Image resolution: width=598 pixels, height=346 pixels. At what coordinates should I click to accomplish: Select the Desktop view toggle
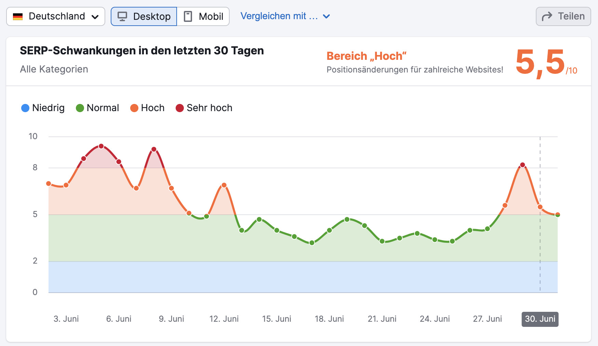coord(144,16)
